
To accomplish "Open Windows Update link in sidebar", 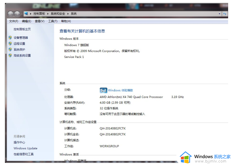I will coord(25,148).
